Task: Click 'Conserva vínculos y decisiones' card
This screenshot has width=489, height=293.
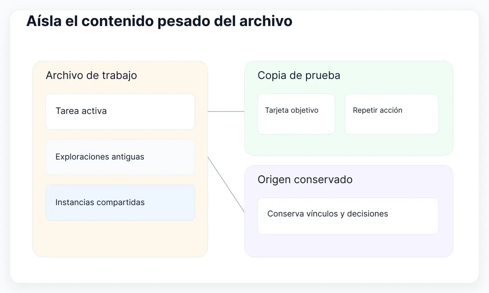Action: point(348,216)
